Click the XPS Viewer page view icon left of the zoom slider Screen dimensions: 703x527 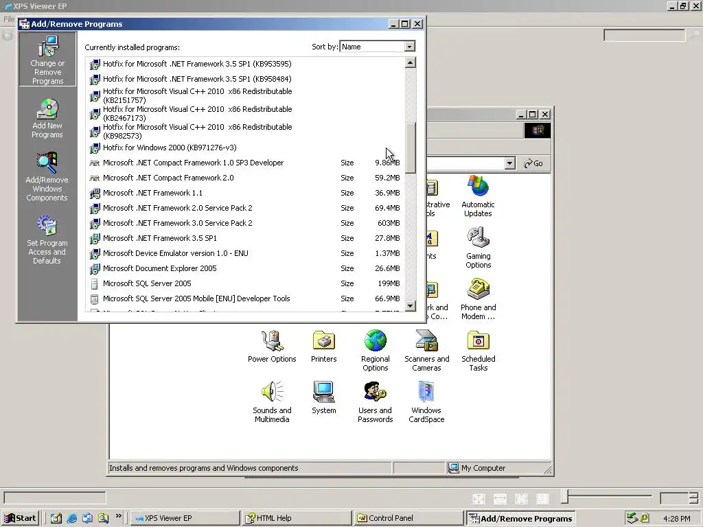(x=542, y=498)
